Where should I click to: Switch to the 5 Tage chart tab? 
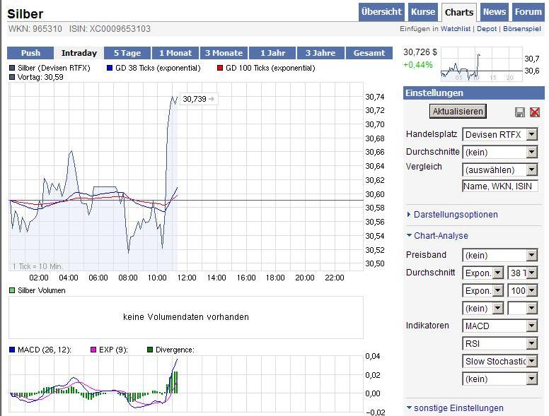[127, 53]
